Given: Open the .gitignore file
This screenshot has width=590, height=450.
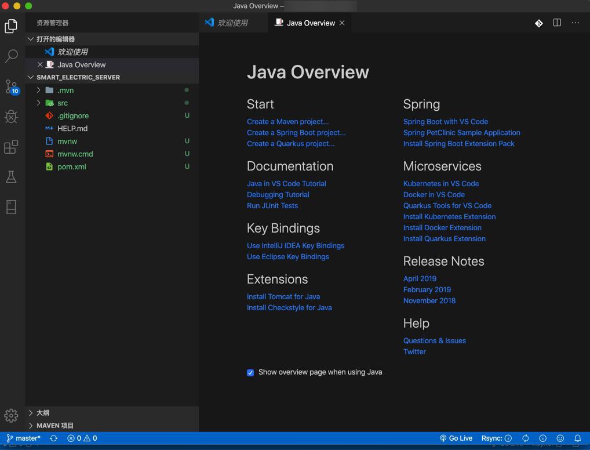Looking at the screenshot, I should click(112, 115).
